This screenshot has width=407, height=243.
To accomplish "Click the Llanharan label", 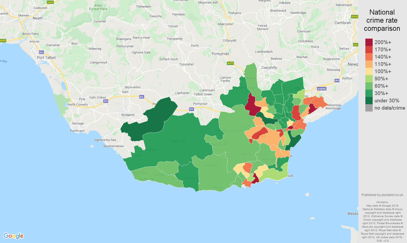I will (182, 93).
